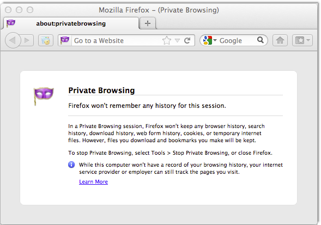
Task: Click the large purple mask image
Action: 44,95
